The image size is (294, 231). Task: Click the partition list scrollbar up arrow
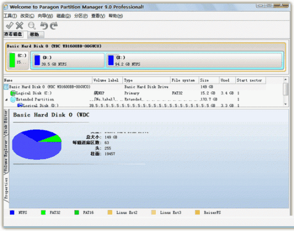point(286,80)
